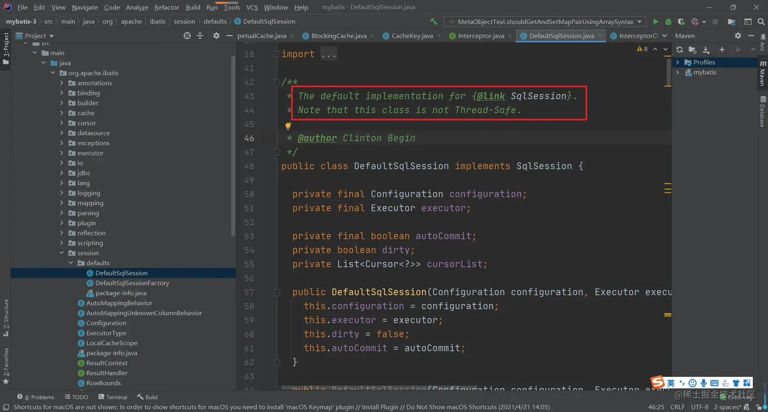Run the selected configuration with the green arrow
This screenshot has width=768, height=412.
coord(656,22)
